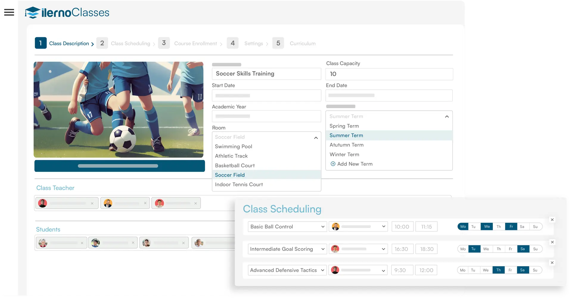Click the soccer class cover image

point(119,110)
